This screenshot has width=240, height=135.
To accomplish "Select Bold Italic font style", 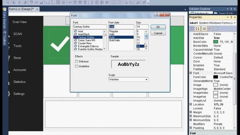I will tap(115, 40).
